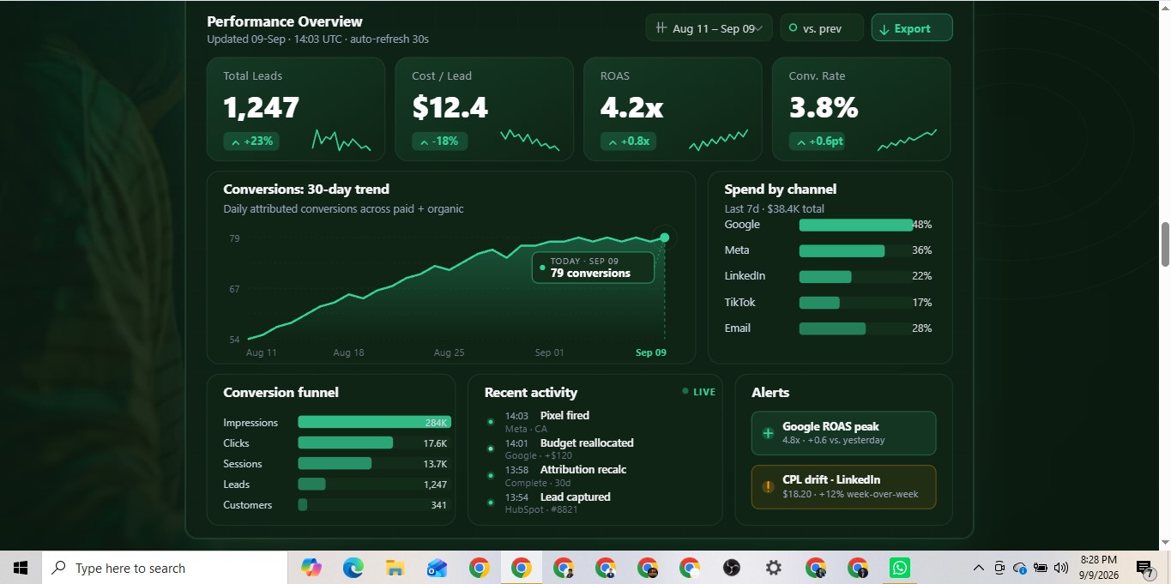Image resolution: width=1171 pixels, height=584 pixels.
Task: Click the LIVE indicator in Recent activity
Action: pyautogui.click(x=698, y=392)
